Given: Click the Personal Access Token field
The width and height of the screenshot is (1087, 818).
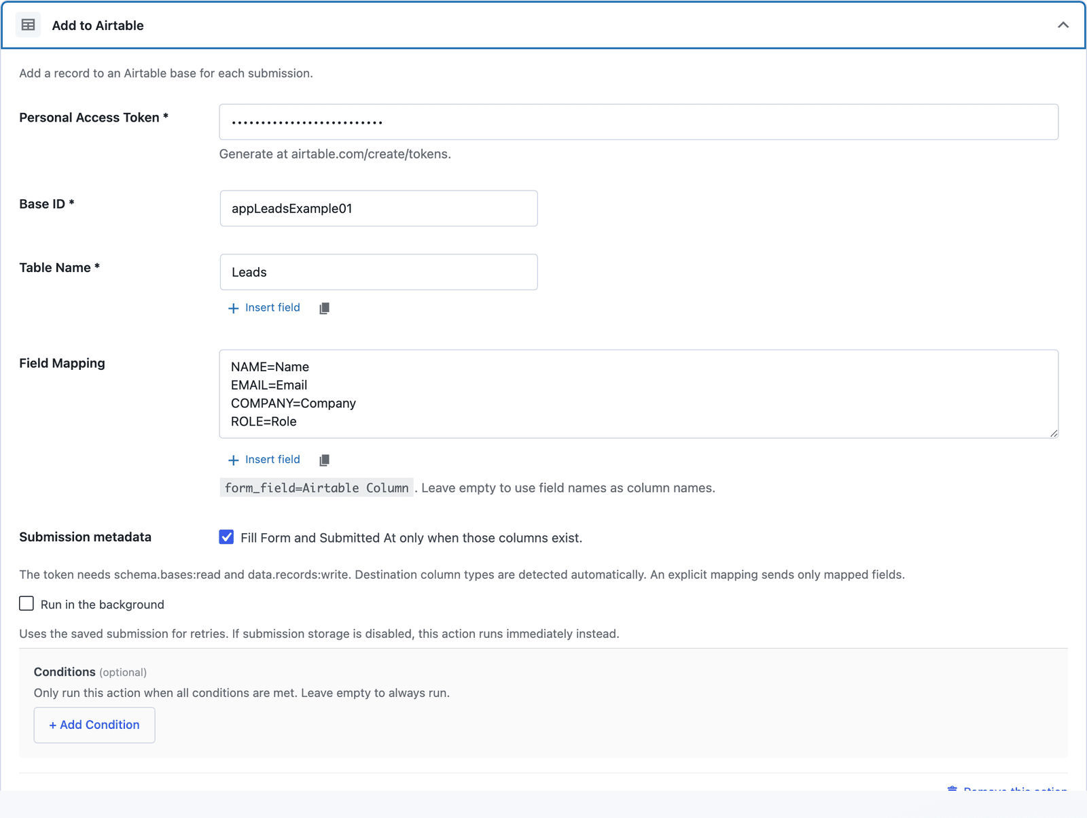Looking at the screenshot, I should click(639, 122).
